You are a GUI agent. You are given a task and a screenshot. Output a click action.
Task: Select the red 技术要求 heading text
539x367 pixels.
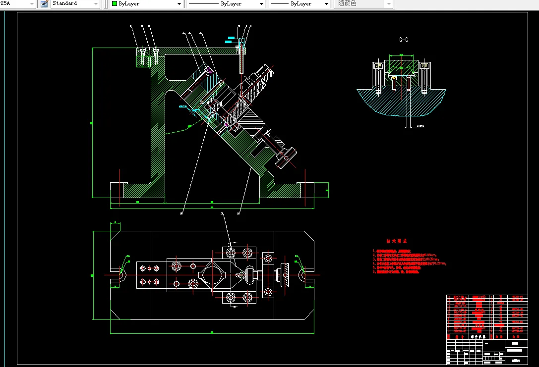tap(397, 241)
